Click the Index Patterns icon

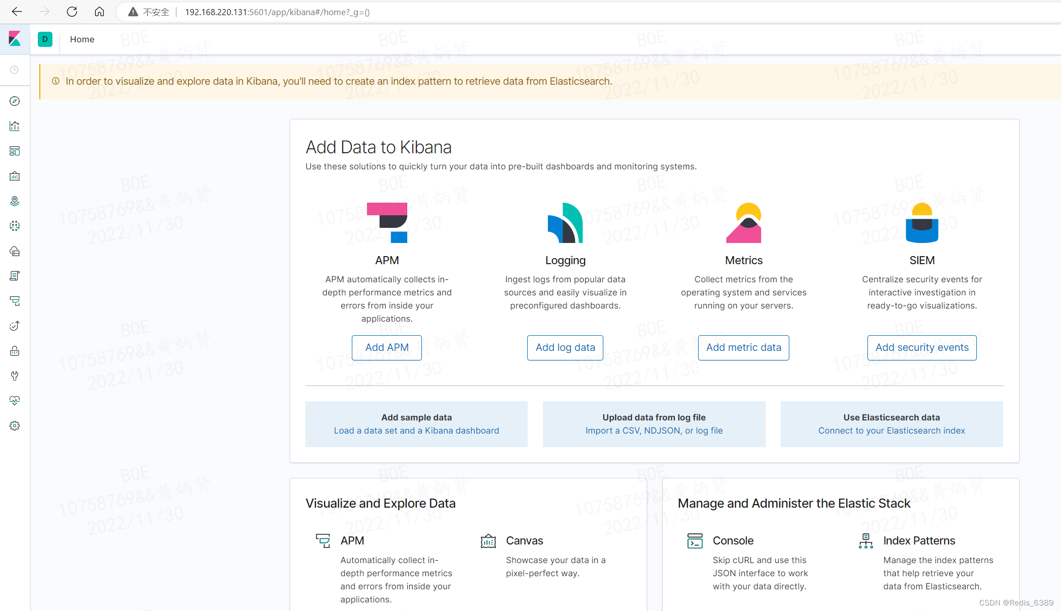pos(865,541)
